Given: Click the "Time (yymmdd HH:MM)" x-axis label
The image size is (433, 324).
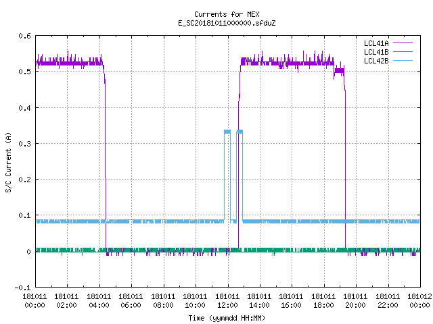Looking at the screenshot, I should coord(227,318).
